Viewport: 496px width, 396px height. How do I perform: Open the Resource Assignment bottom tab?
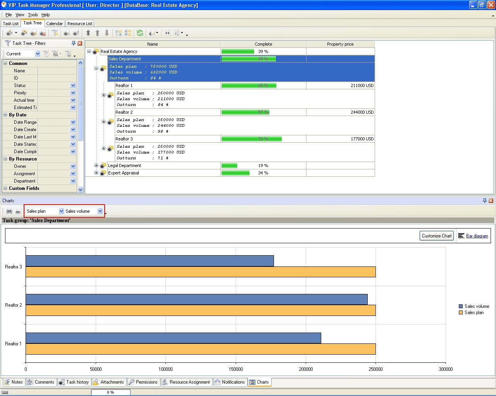pos(186,382)
